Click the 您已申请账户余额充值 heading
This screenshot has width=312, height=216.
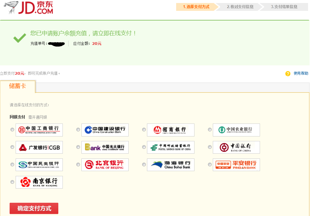click(83, 33)
